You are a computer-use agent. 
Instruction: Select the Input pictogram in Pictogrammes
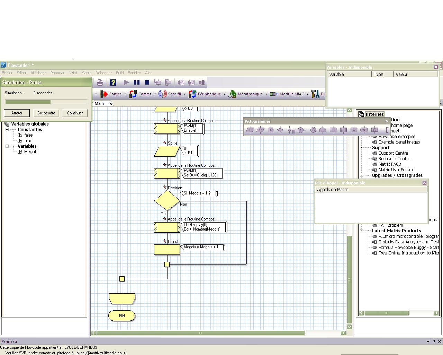coord(250,130)
